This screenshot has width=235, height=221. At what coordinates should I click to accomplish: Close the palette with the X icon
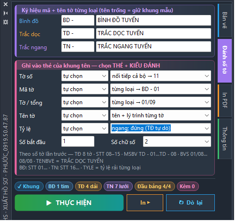point(6,4)
